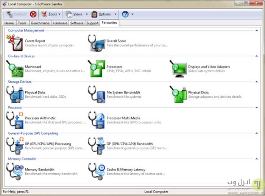
Task: Click the General-Purpose (GP) Computing heading
Action: tap(33, 133)
